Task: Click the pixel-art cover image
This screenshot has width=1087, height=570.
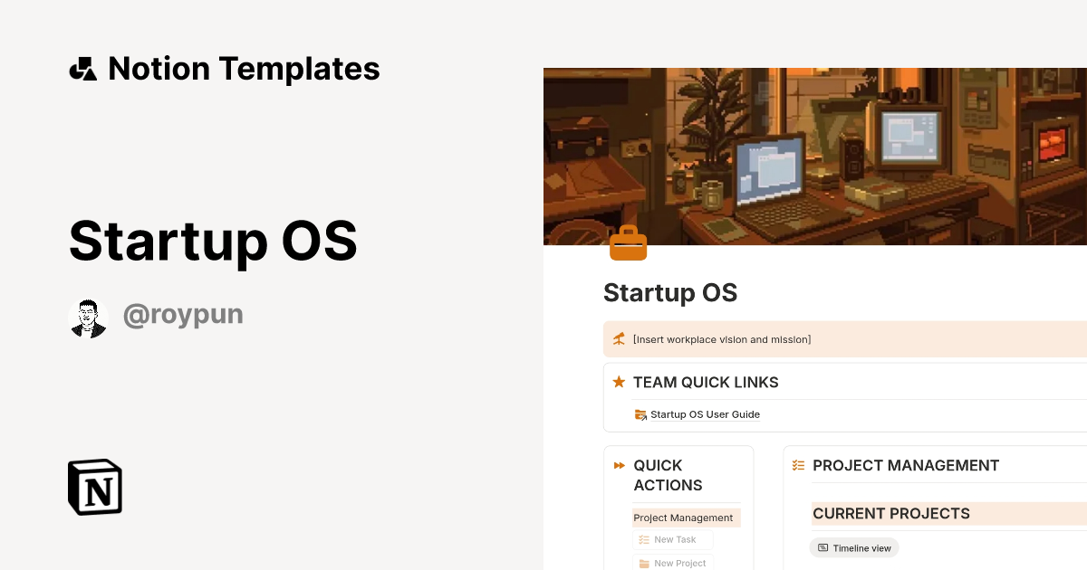Action: coord(815,156)
